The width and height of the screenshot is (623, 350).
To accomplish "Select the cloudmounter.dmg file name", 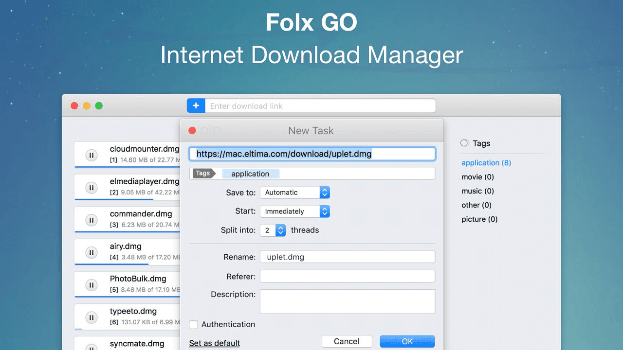I will [x=145, y=149].
